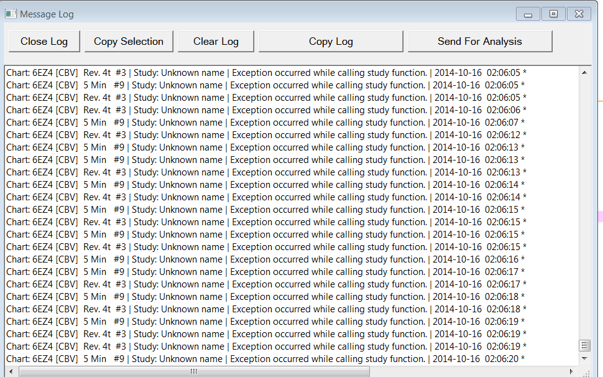Click Send For Analysis

pos(480,42)
